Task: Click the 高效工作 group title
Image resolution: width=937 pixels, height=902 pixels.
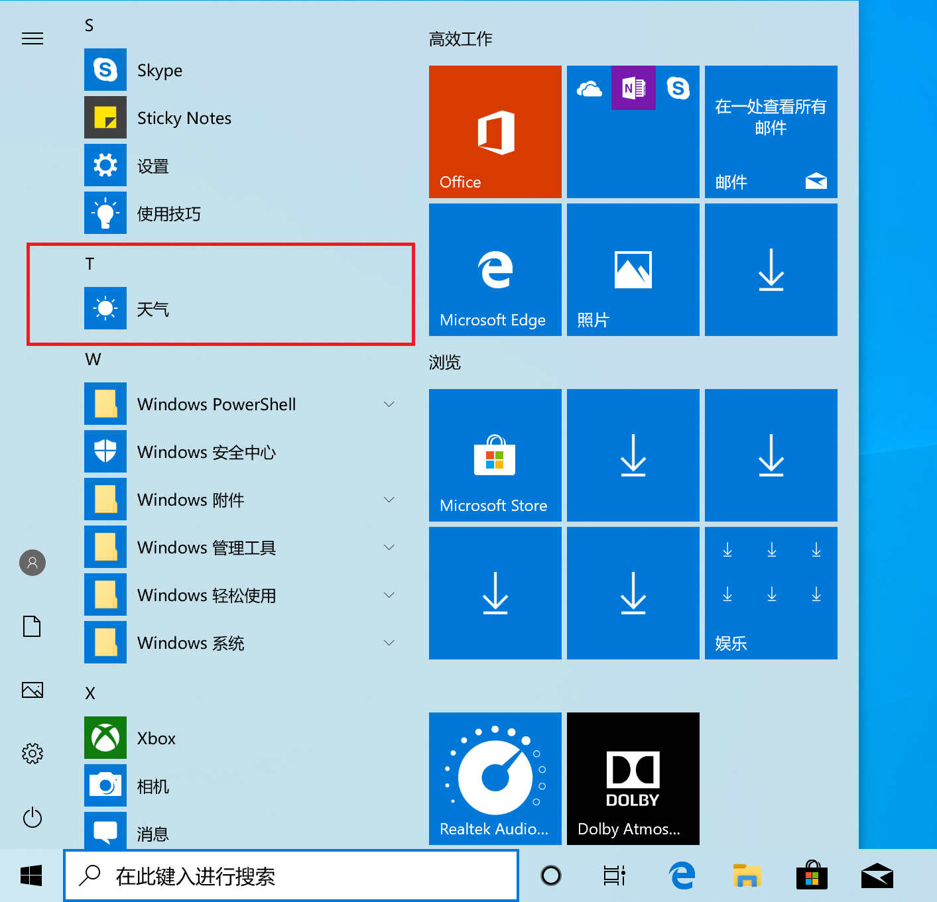Action: (x=460, y=39)
